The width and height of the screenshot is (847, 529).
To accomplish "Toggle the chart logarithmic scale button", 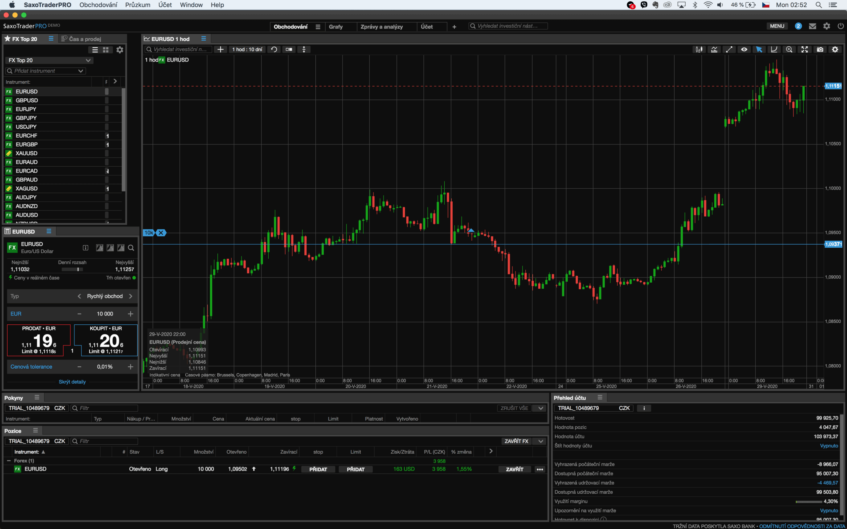I will [x=774, y=49].
